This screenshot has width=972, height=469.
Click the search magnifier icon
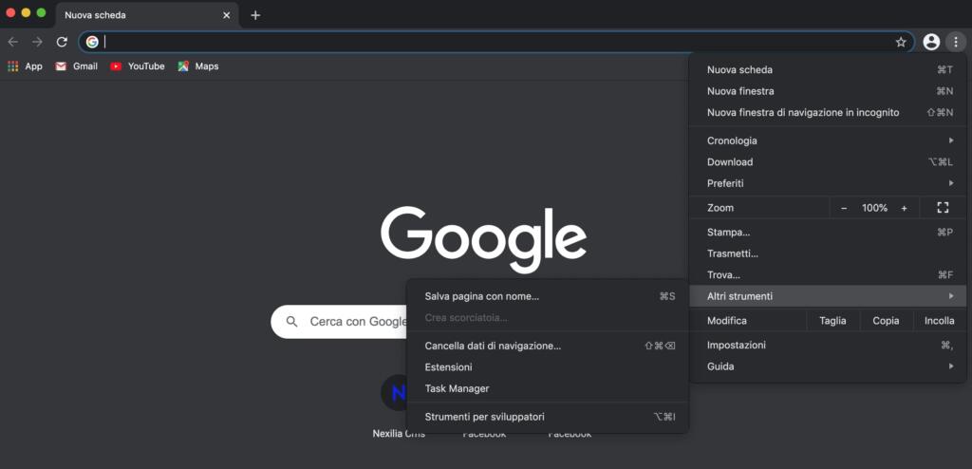point(292,321)
